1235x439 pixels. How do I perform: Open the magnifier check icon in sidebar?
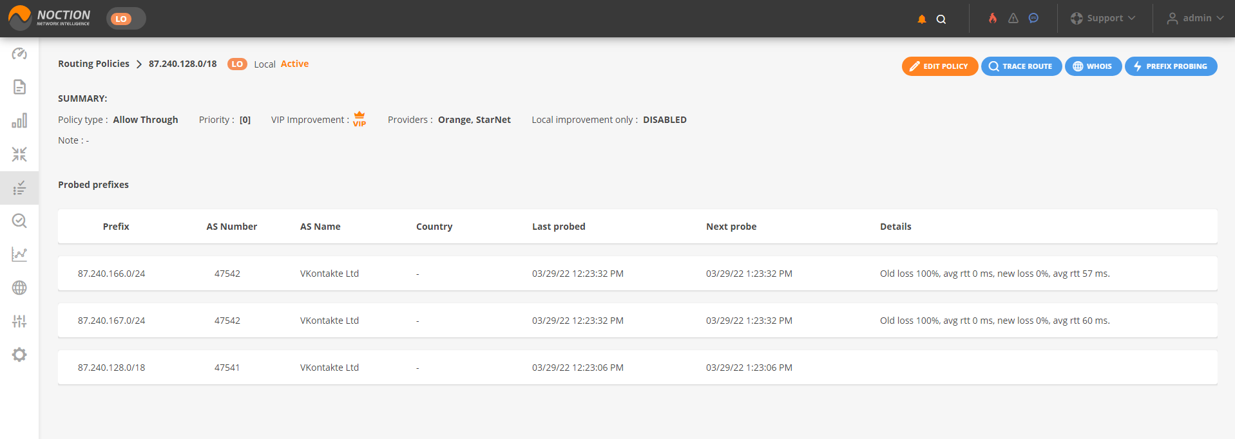click(x=19, y=221)
